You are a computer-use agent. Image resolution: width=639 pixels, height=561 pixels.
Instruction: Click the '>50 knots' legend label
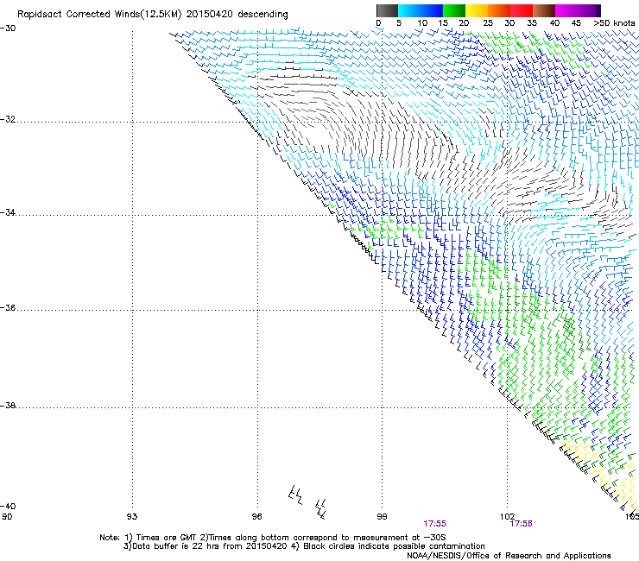pos(614,23)
